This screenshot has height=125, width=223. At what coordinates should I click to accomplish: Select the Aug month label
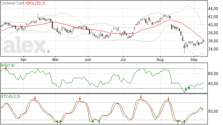point(160,60)
